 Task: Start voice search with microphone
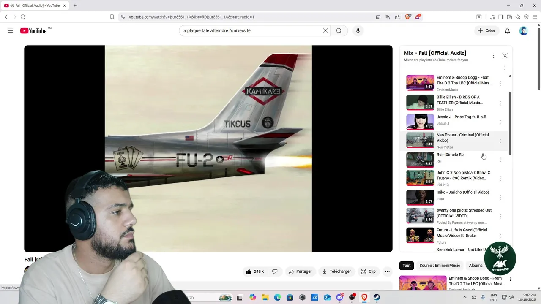pos(358,30)
